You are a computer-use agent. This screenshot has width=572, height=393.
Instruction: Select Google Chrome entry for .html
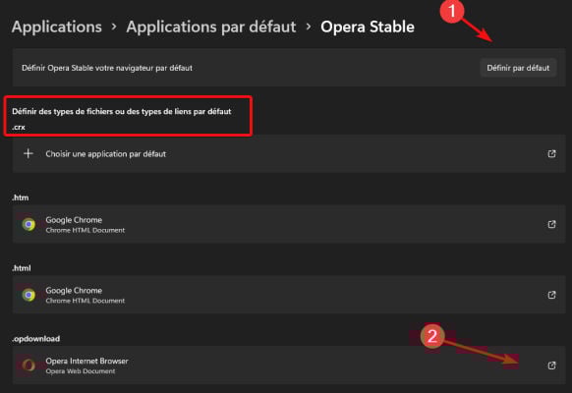(x=289, y=295)
